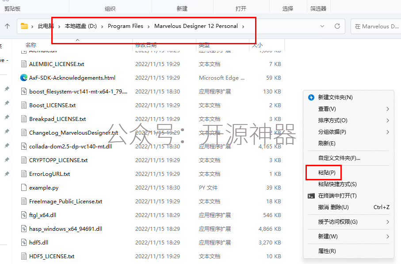
Task: Click the 59 KB size cell
Action: click(273, 78)
